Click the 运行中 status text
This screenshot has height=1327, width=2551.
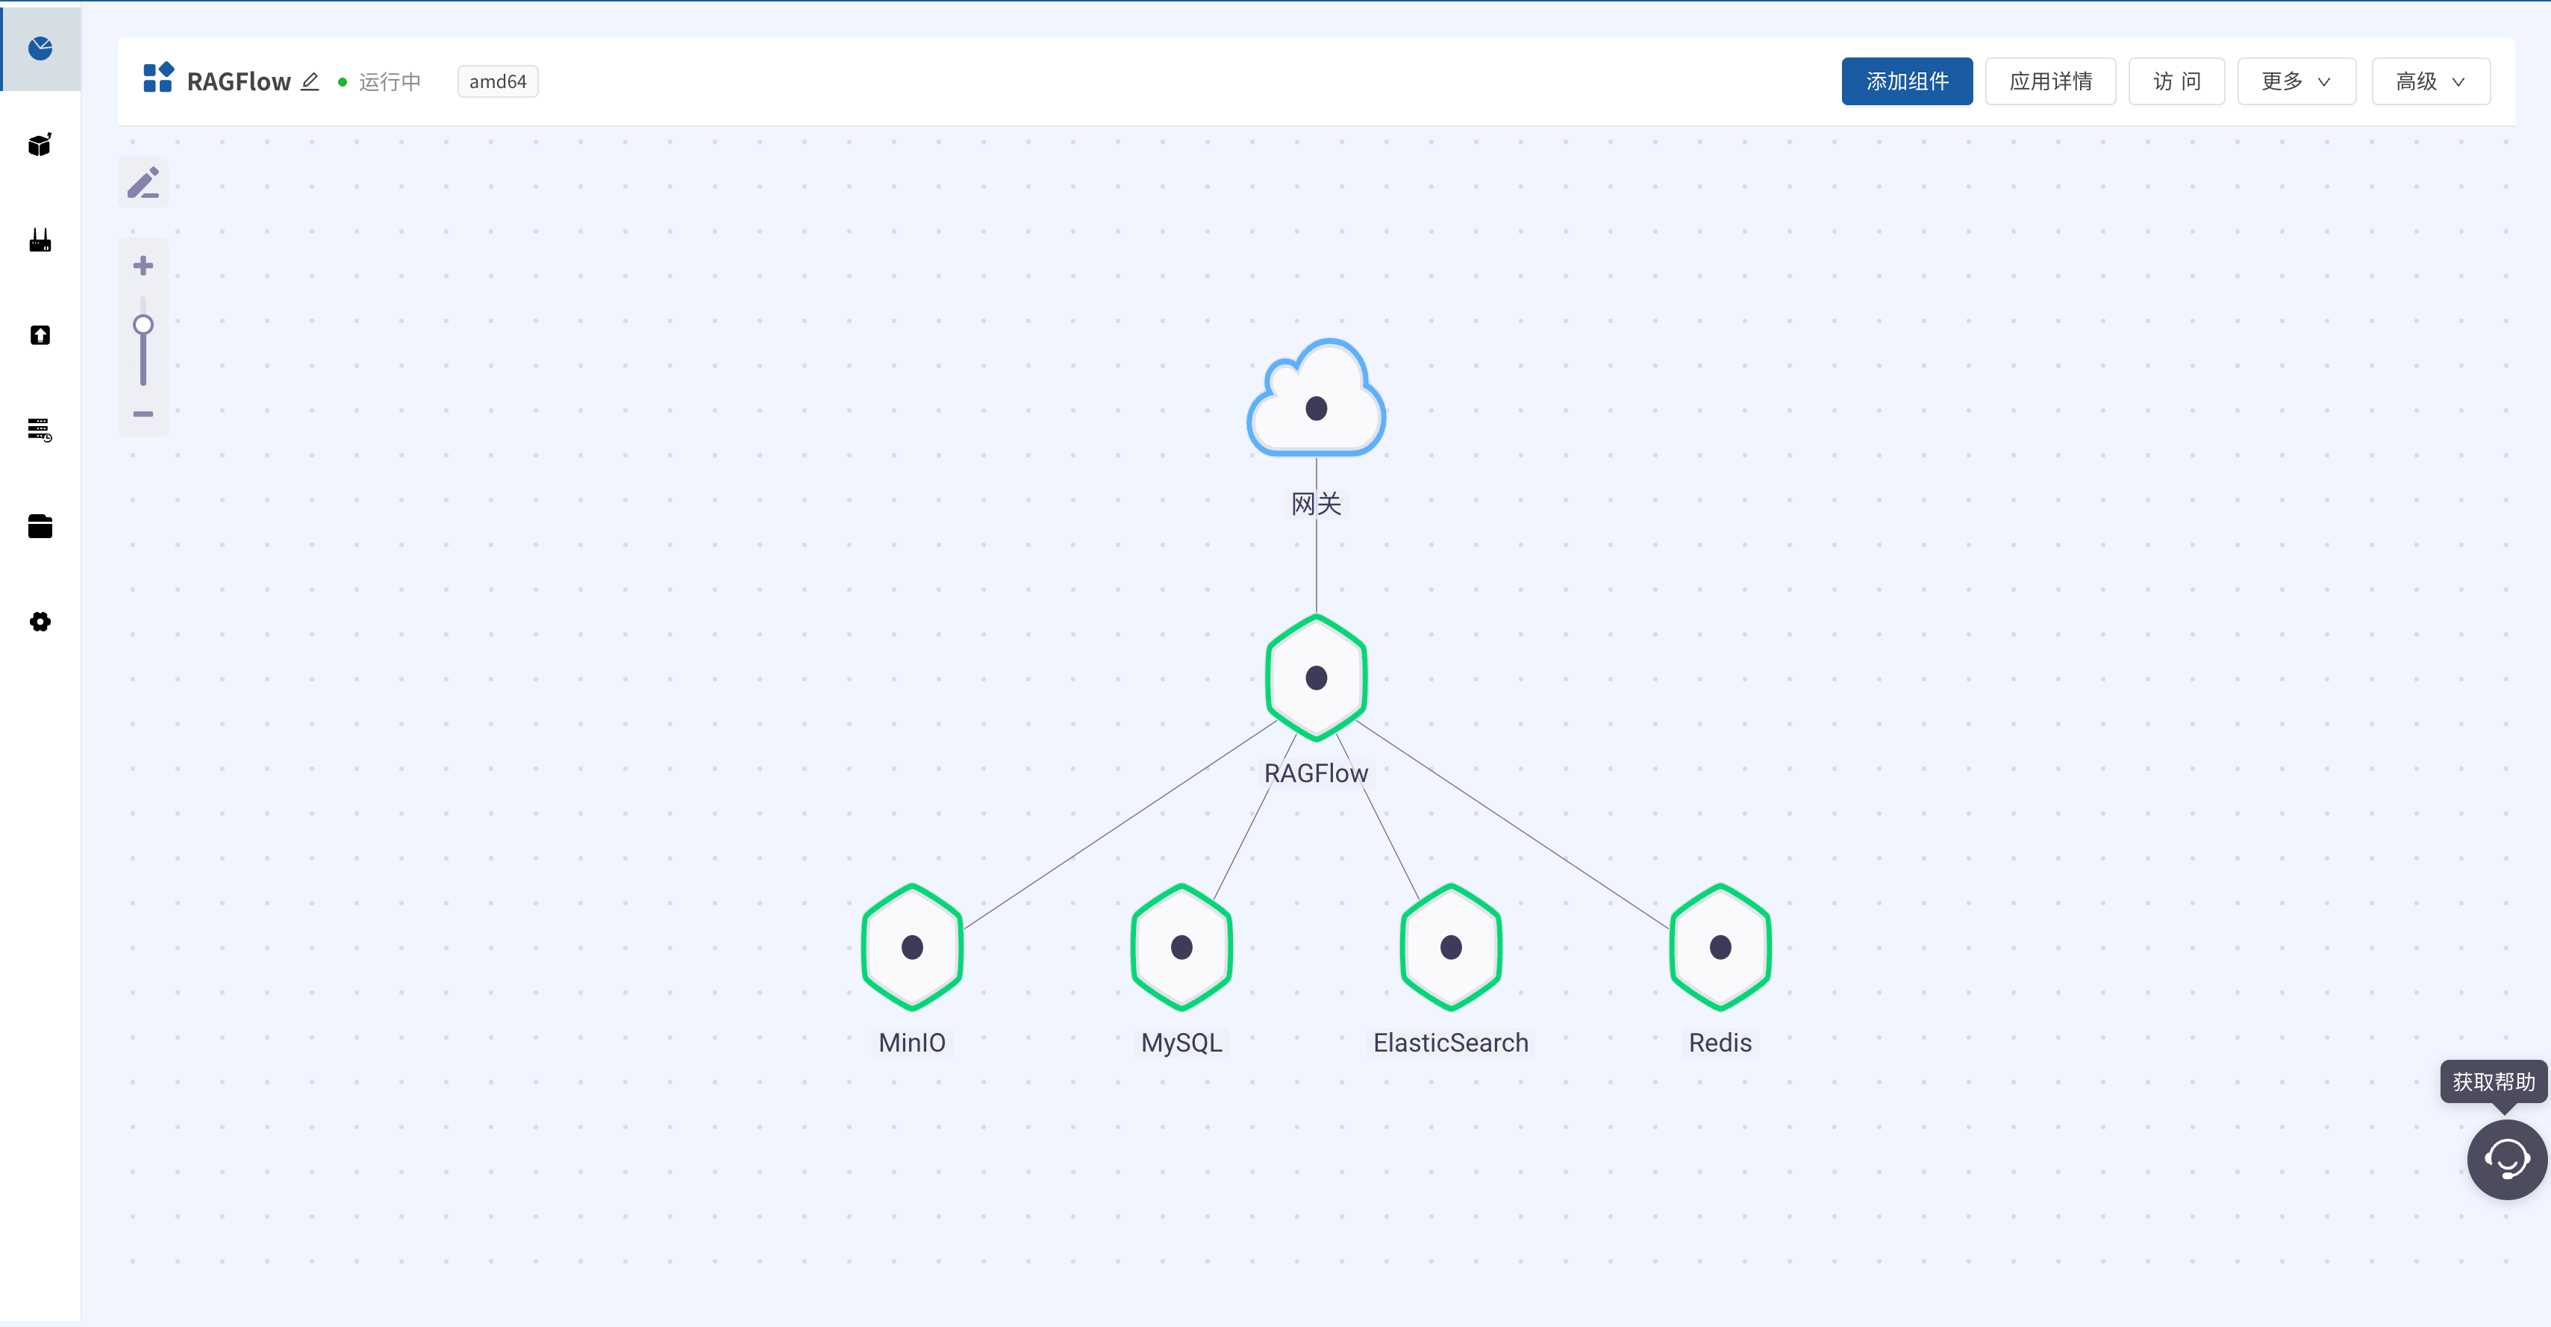point(389,81)
